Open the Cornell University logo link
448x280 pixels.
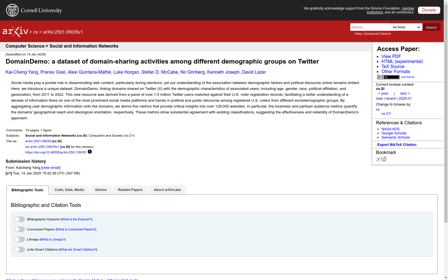click(34, 10)
